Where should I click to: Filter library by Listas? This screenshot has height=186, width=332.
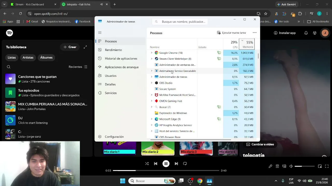(x=12, y=58)
